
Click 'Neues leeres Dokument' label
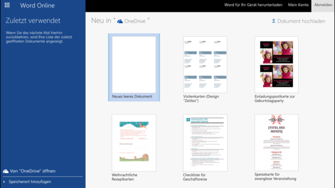click(132, 96)
